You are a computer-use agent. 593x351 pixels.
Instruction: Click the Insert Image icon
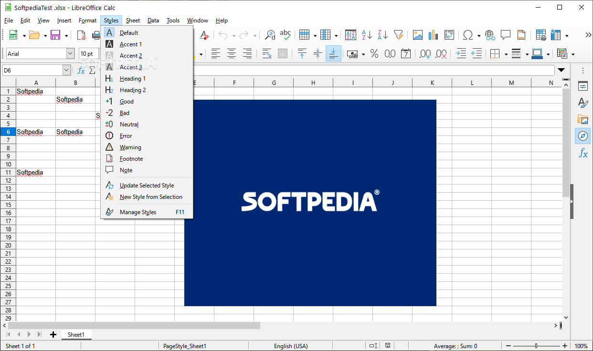[x=418, y=35]
